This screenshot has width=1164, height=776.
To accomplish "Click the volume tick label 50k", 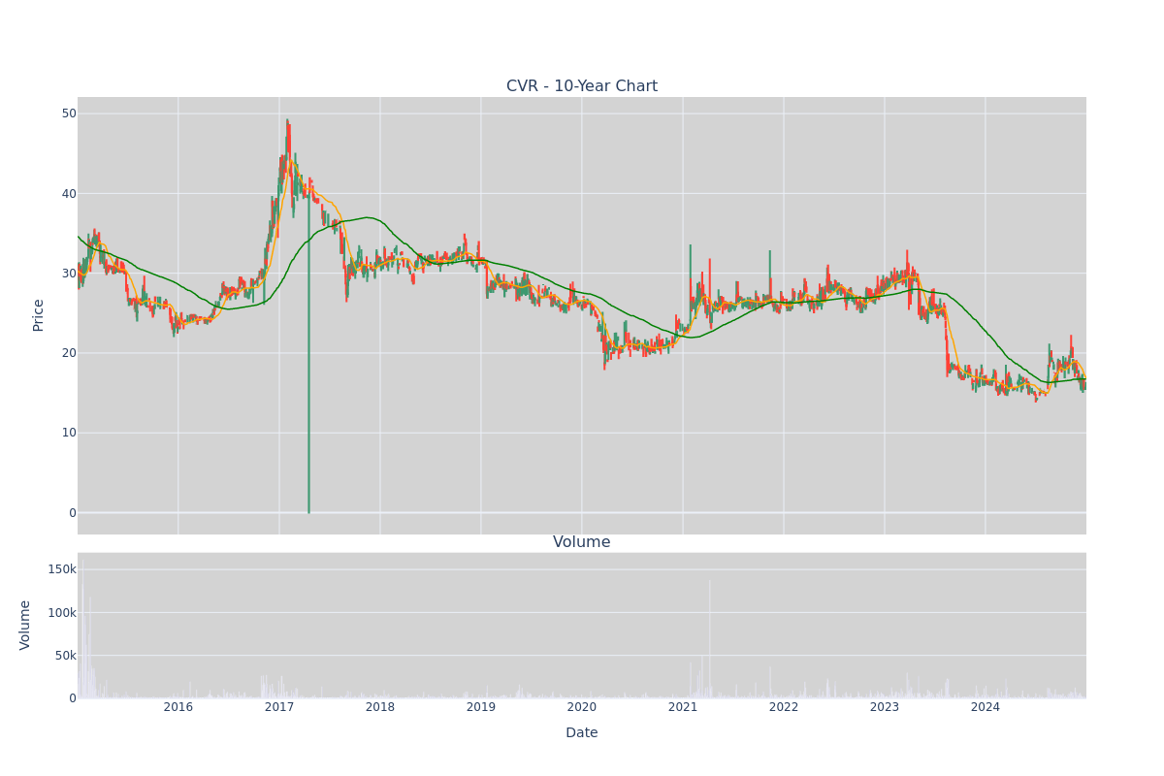I will (x=65, y=655).
